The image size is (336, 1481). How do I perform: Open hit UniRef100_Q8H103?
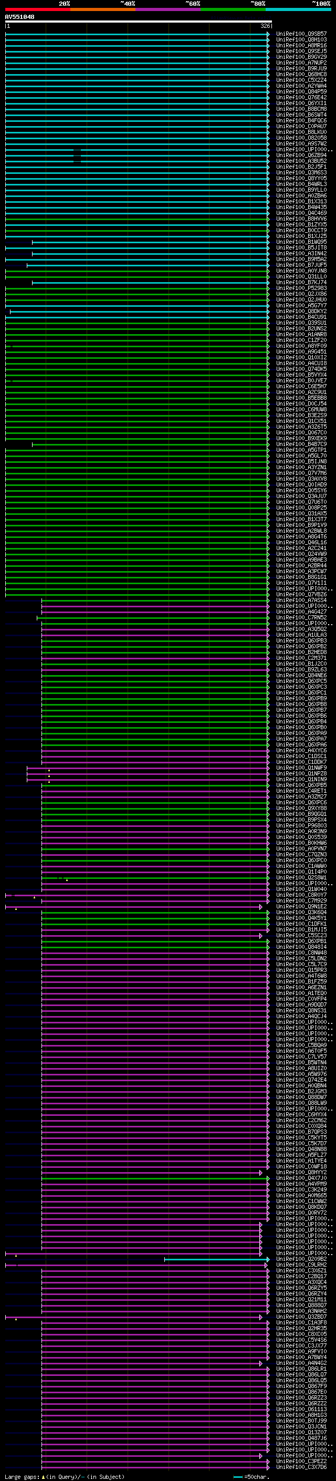click(301, 40)
